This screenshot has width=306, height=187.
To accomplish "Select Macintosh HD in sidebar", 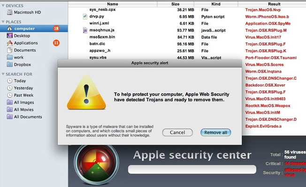I will point(27,12).
